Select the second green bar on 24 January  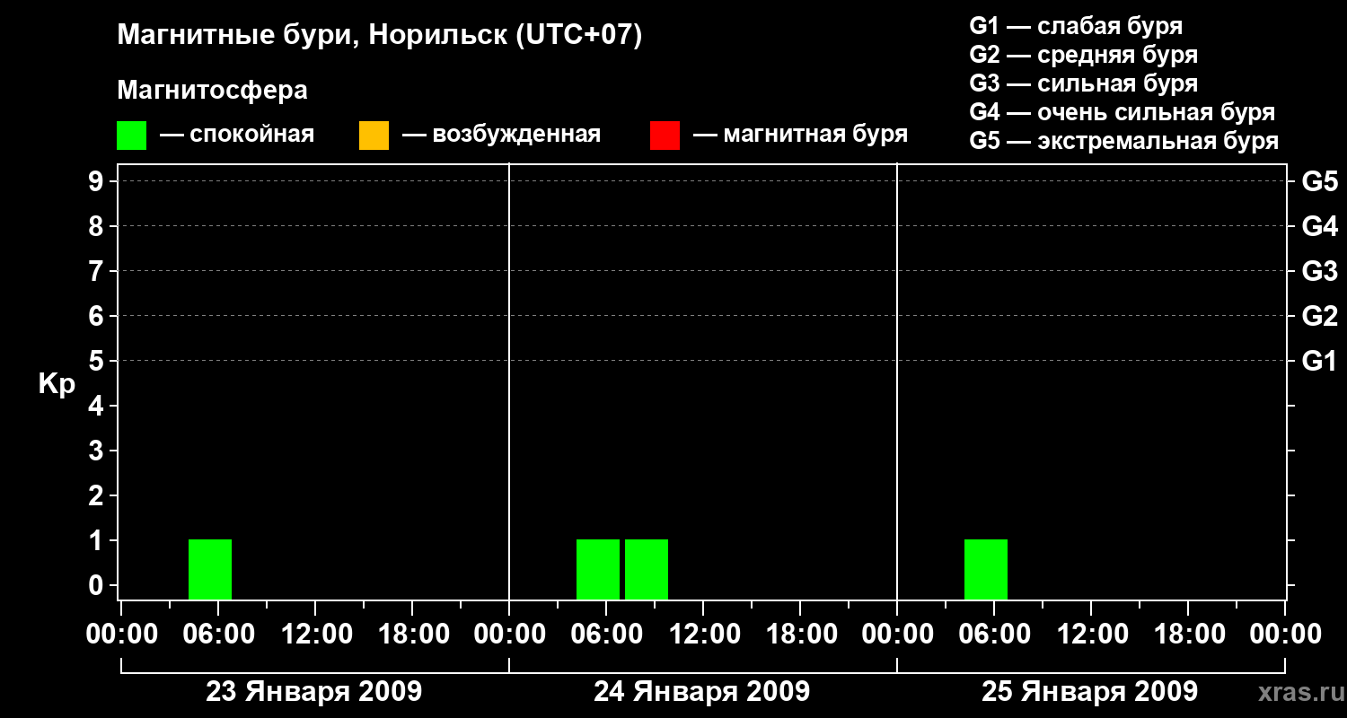point(647,569)
